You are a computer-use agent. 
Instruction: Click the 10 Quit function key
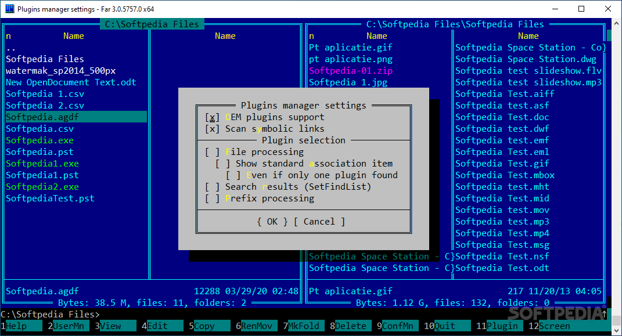click(x=447, y=326)
